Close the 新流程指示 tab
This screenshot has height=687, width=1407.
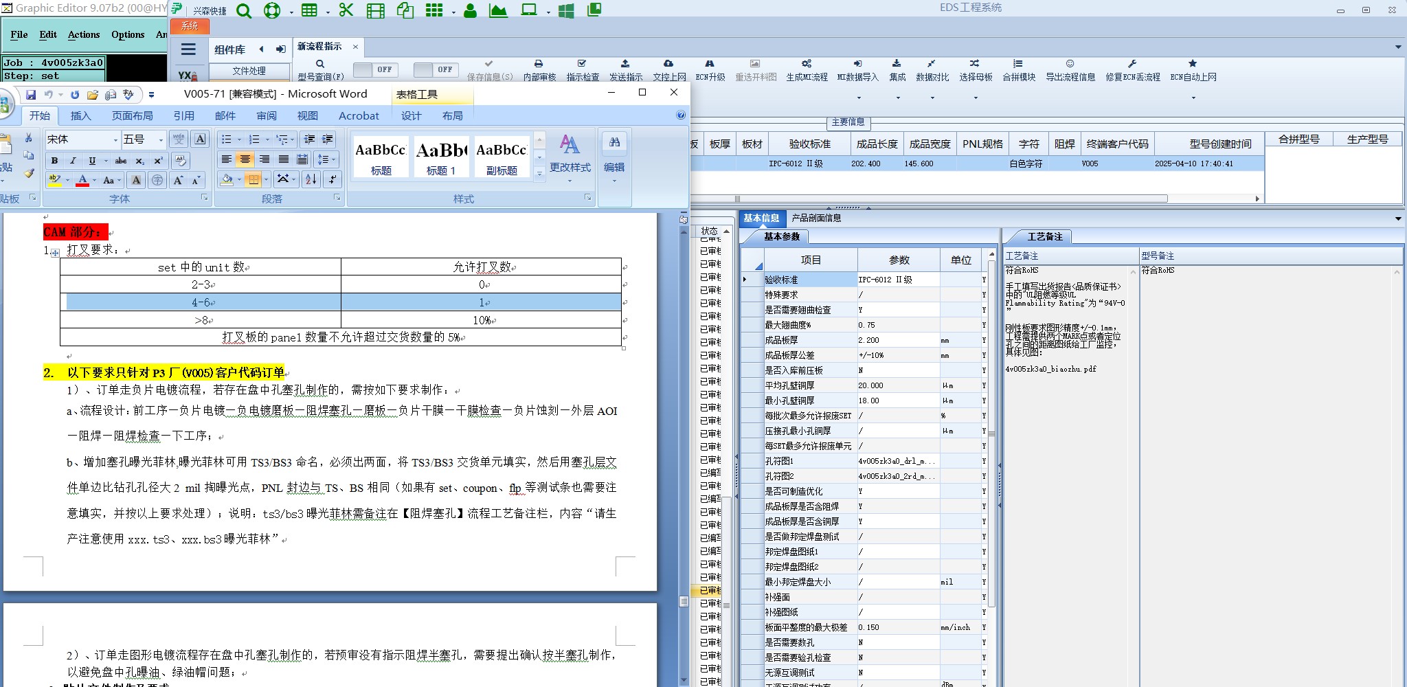(x=355, y=47)
